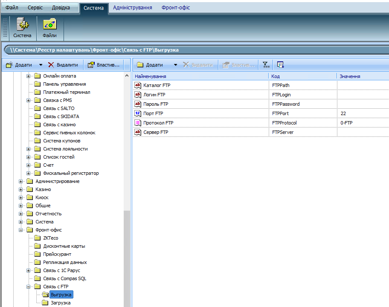This screenshot has height=307, width=389.
Task: Select the Загрузка folder in the tree
Action: 60,303
